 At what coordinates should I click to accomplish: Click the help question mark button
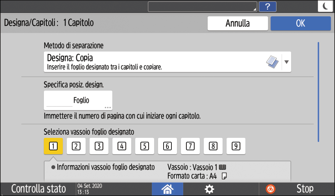pos(267,7)
